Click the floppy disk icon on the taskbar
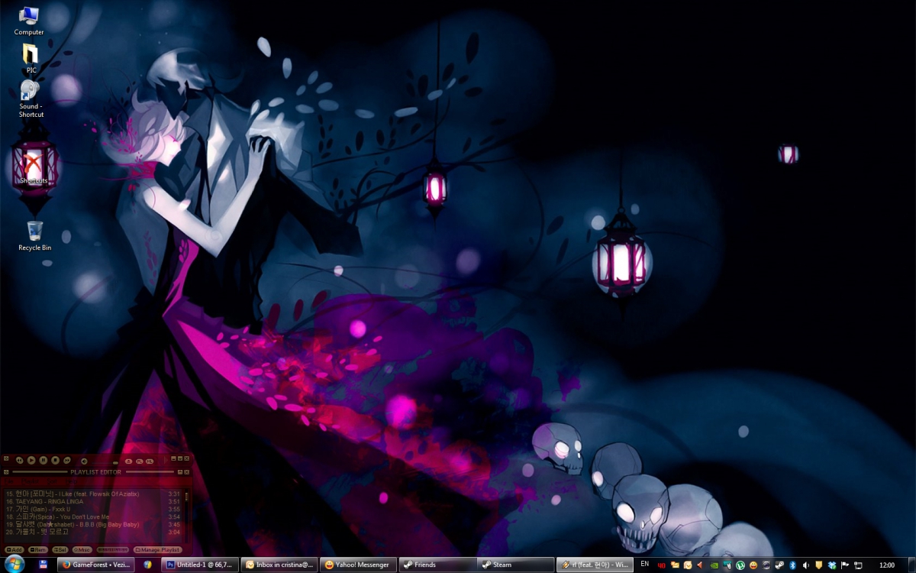The image size is (916, 573). pos(43,565)
